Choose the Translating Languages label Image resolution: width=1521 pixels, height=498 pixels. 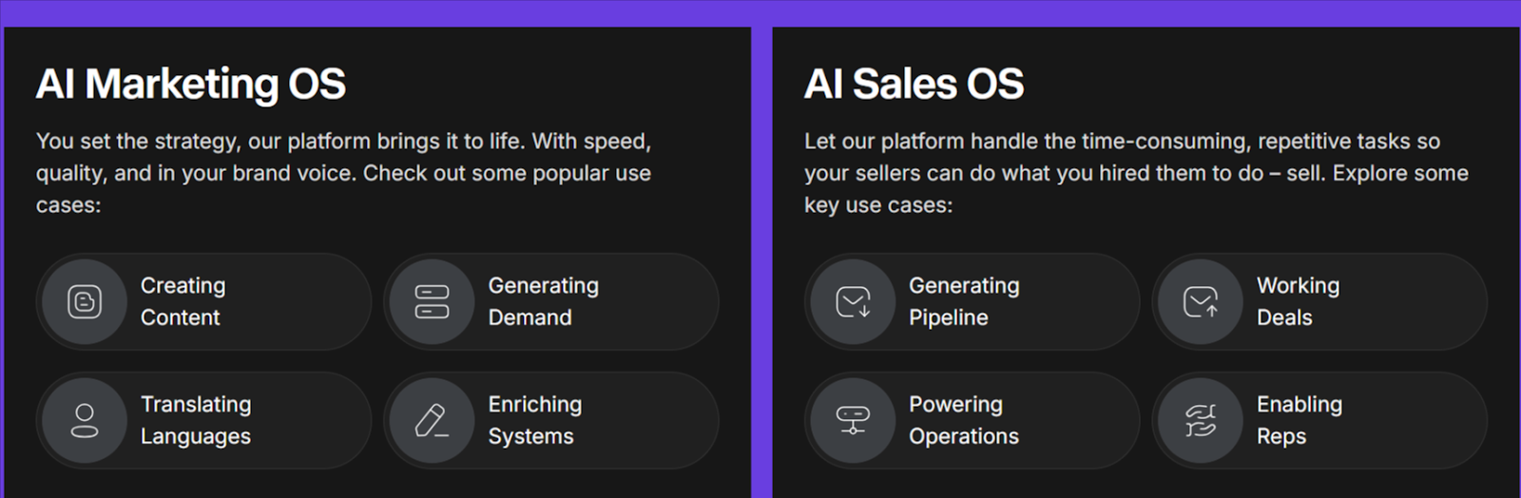pos(196,420)
